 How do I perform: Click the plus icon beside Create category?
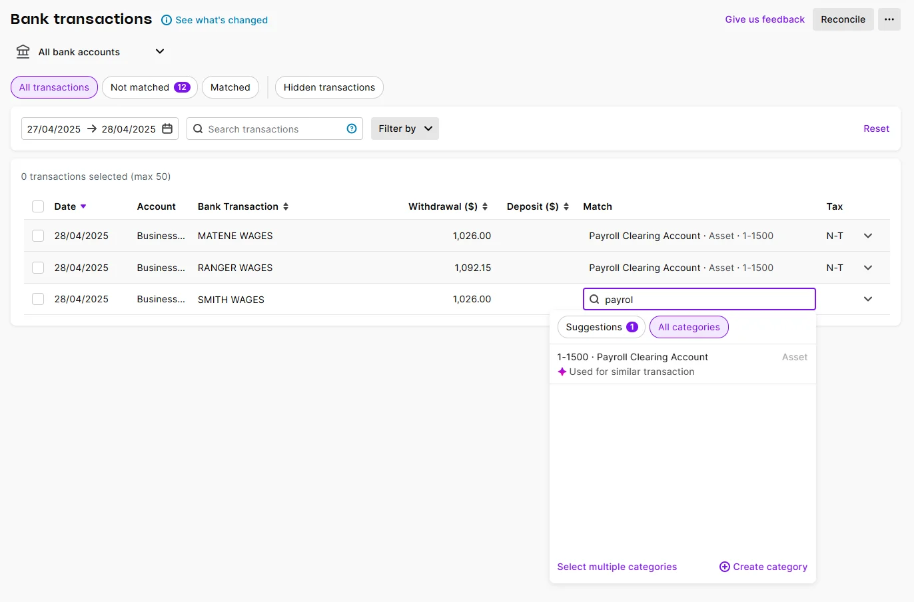click(723, 567)
